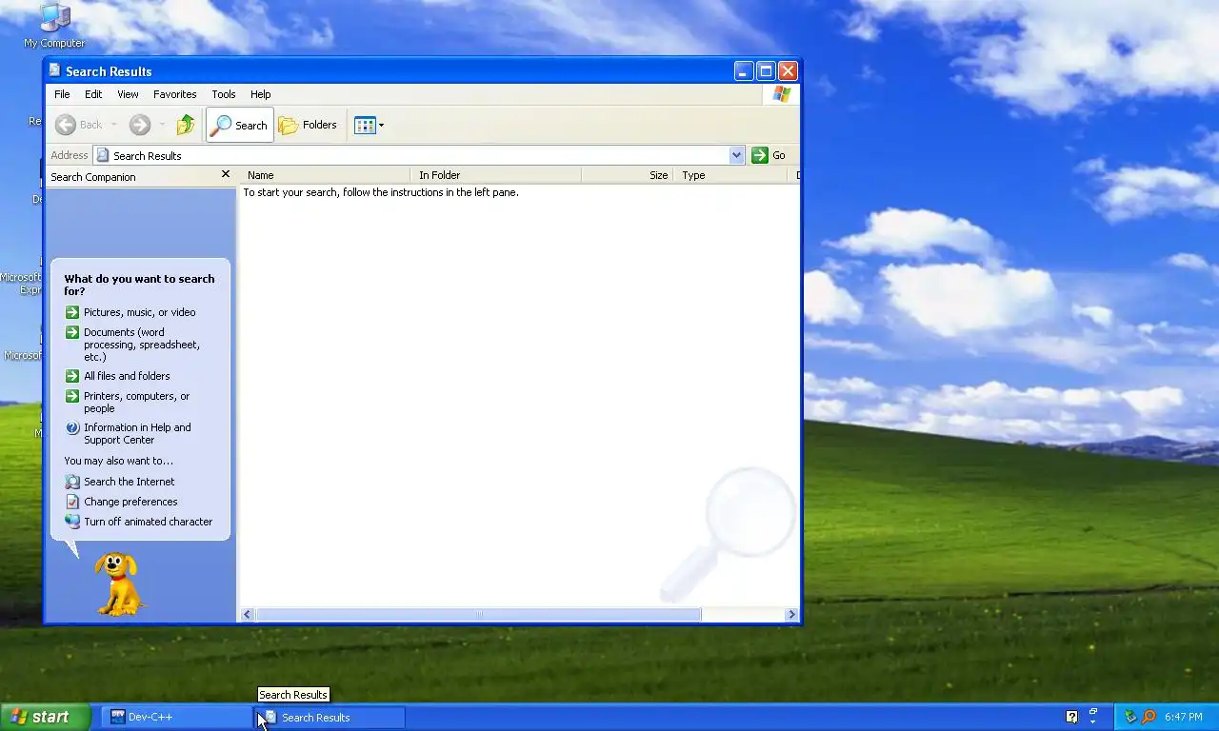Open the address bar dropdown
Screen dimensions: 1219x731
click(x=736, y=155)
